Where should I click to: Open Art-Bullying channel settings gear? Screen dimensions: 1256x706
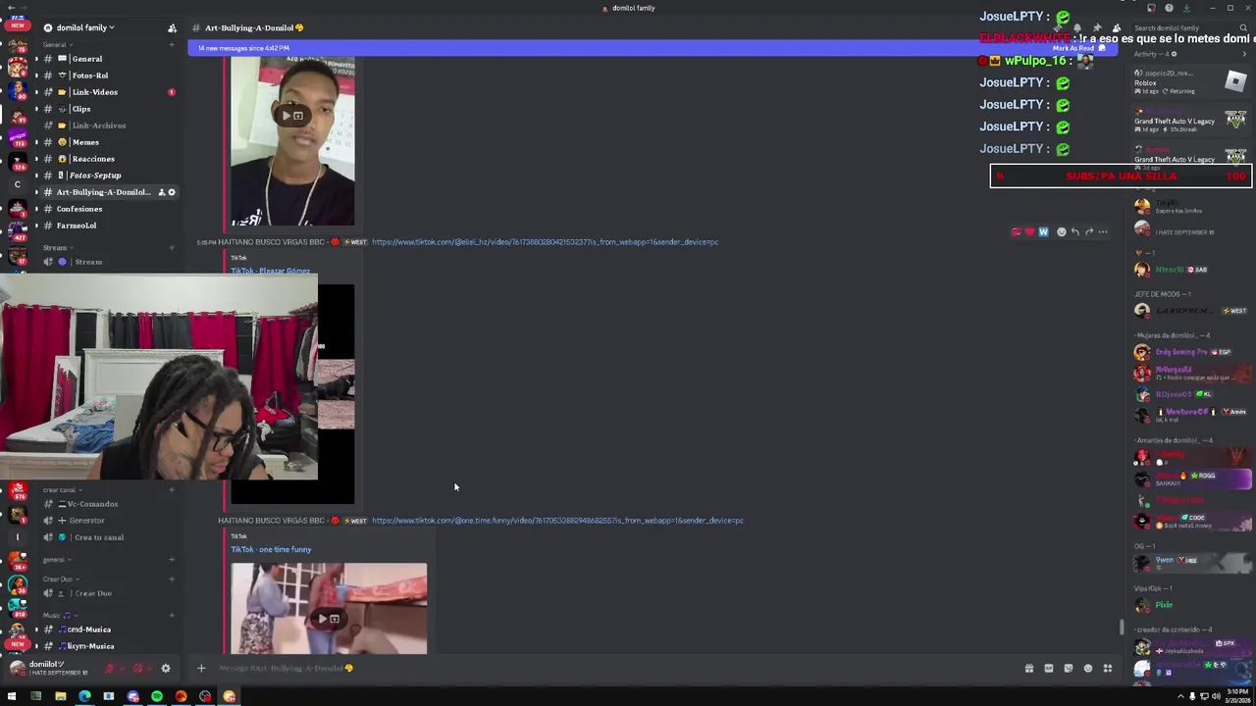pyautogui.click(x=172, y=192)
